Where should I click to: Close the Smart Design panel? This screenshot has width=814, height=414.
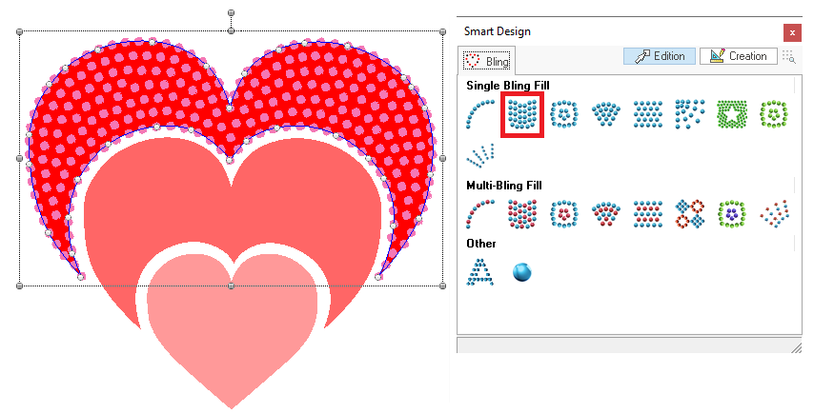coord(790,31)
